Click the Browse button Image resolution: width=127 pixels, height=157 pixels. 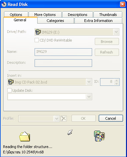(x=107, y=42)
